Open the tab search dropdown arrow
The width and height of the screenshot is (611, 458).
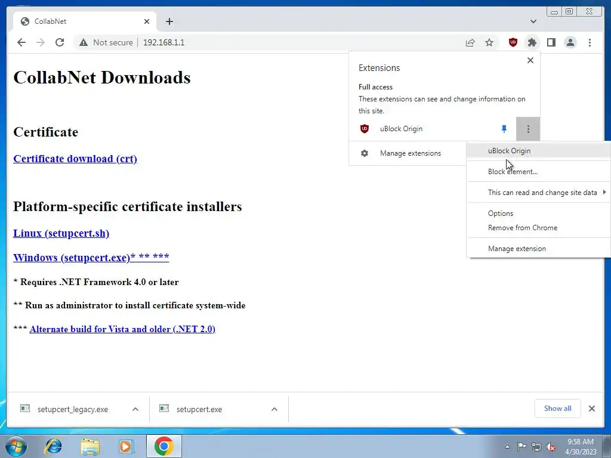[x=533, y=21]
